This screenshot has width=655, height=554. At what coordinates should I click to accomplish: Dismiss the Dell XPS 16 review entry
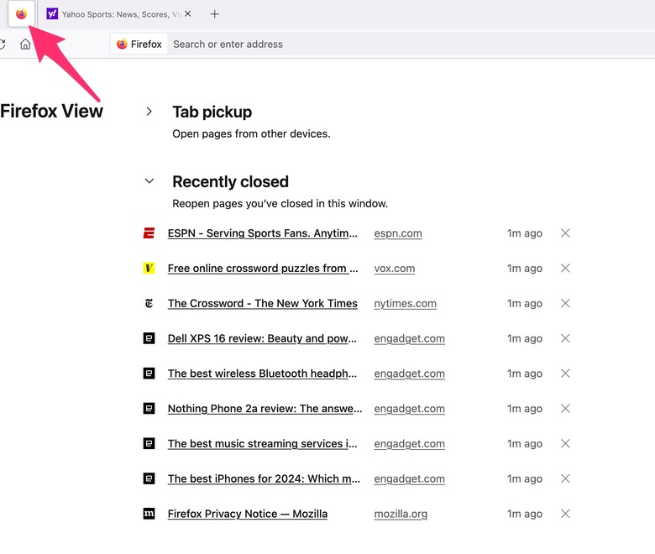tap(565, 338)
